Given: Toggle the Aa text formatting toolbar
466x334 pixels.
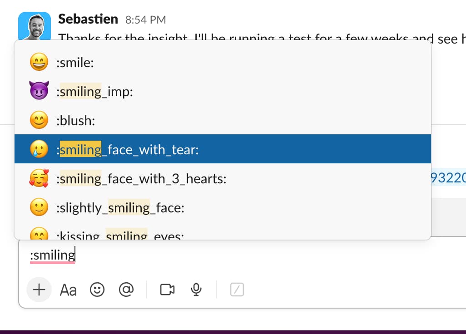Looking at the screenshot, I should (x=68, y=290).
